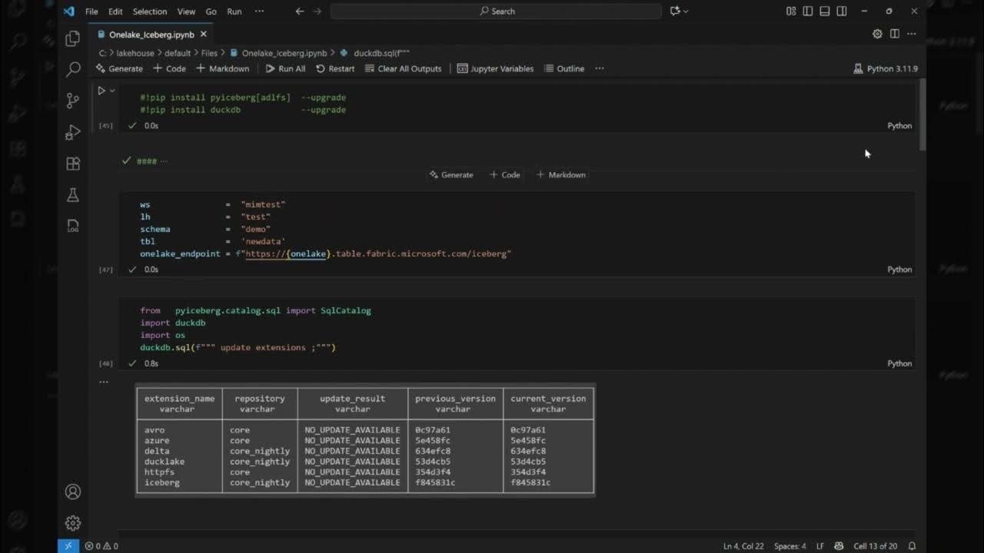984x553 pixels.
Task: Open the Manage gear in the activity bar
Action: [x=73, y=523]
